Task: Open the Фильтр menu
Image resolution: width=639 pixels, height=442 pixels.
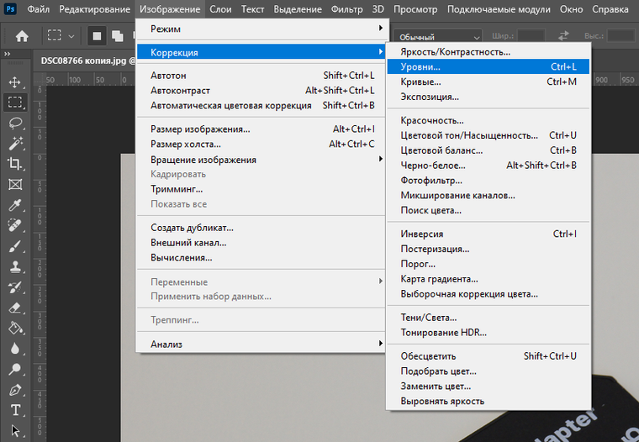Action: (346, 9)
